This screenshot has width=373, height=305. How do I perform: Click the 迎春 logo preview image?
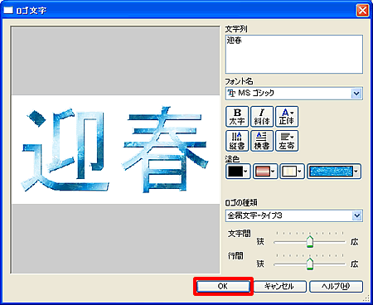coord(115,149)
